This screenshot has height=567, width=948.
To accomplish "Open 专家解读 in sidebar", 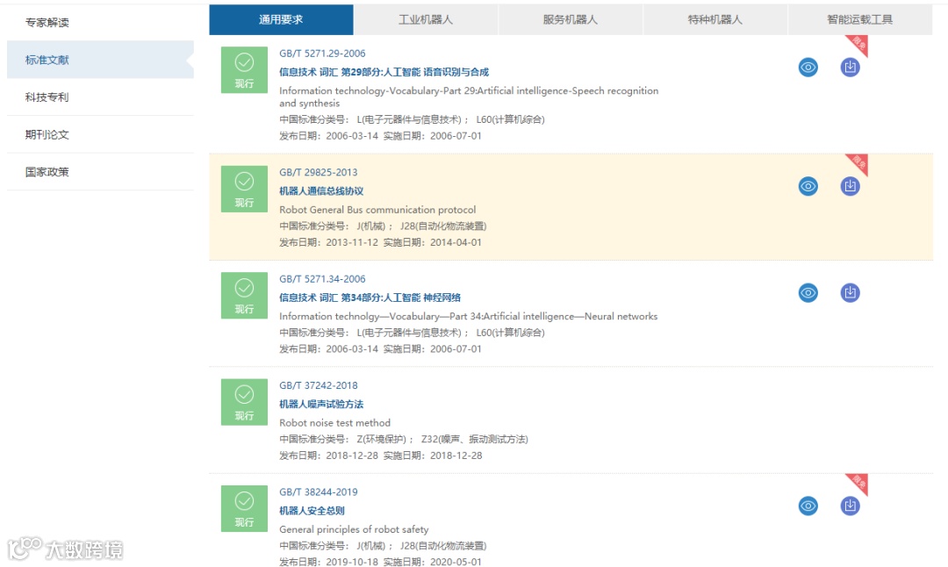I will [x=100, y=22].
